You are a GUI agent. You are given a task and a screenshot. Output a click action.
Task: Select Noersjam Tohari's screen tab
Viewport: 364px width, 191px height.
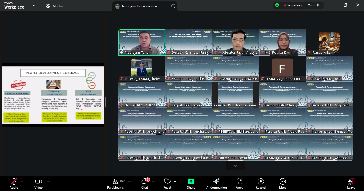[x=139, y=6]
